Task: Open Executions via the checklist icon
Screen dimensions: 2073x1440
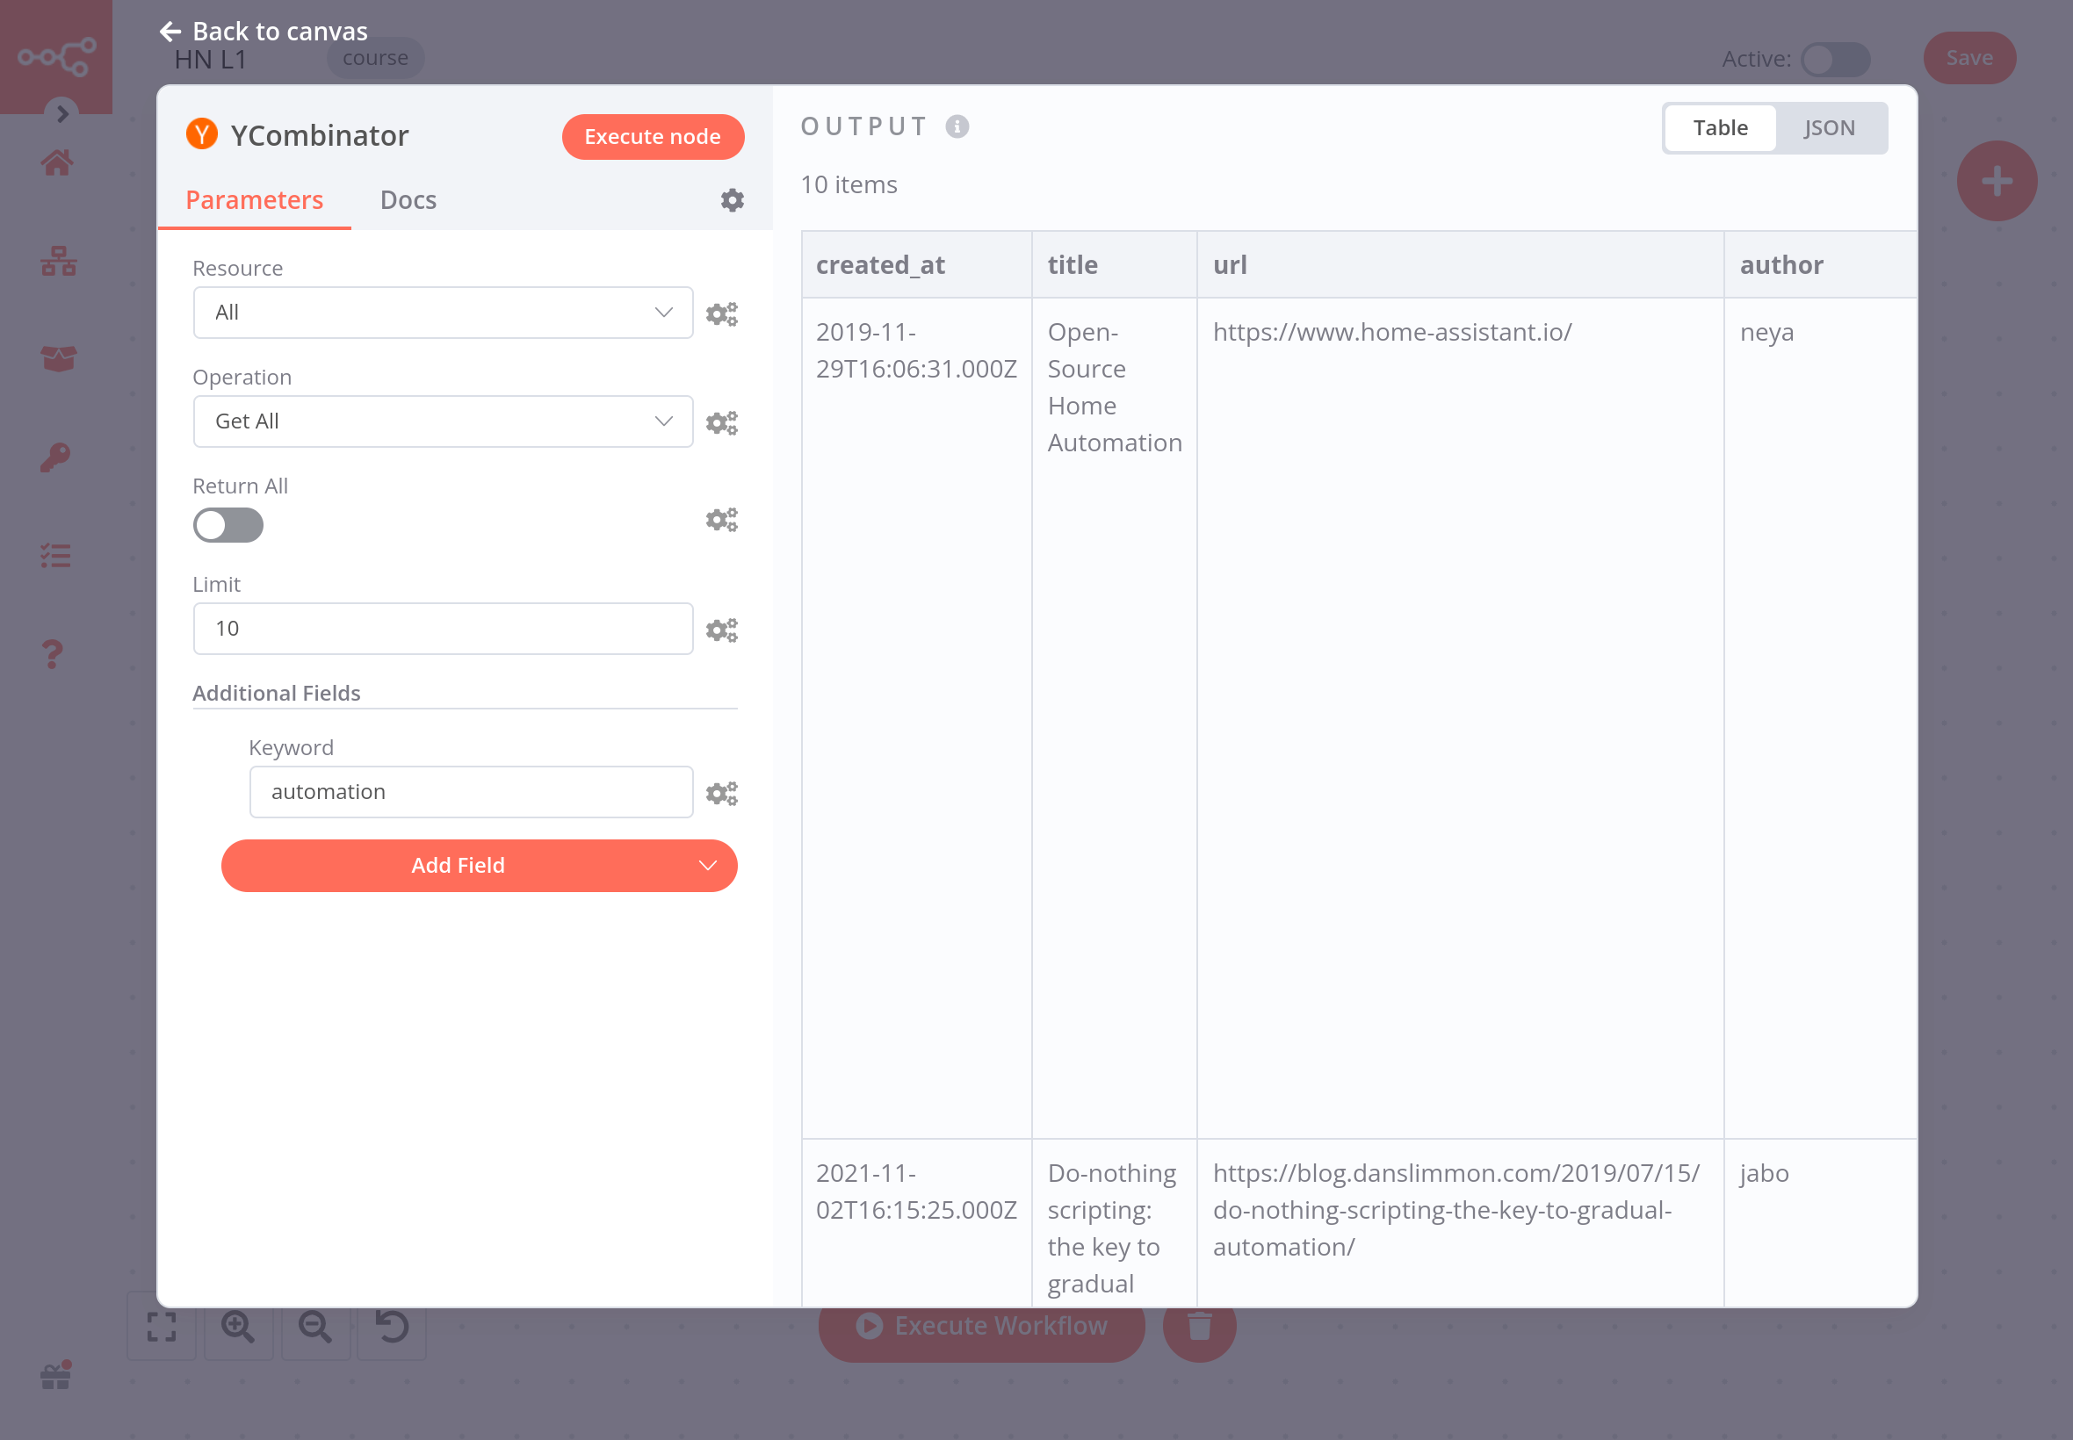Action: pyautogui.click(x=56, y=555)
